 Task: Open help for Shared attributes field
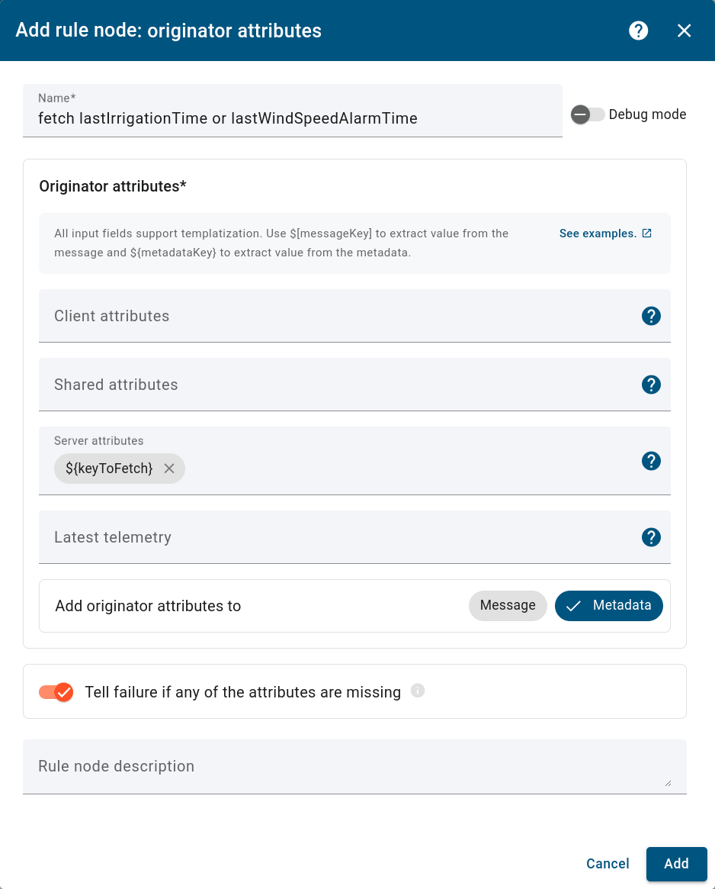click(651, 385)
